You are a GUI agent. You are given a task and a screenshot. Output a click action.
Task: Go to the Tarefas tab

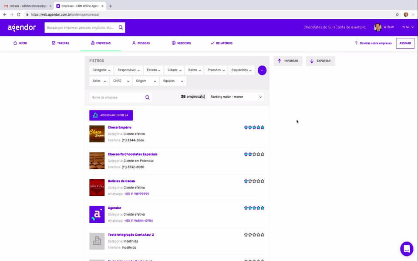(61, 43)
